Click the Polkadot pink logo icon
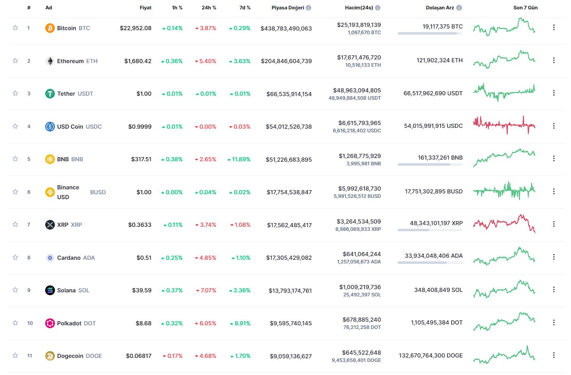The image size is (571, 375). click(x=50, y=323)
